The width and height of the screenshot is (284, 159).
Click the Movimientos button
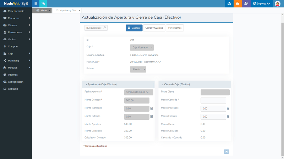point(175,28)
